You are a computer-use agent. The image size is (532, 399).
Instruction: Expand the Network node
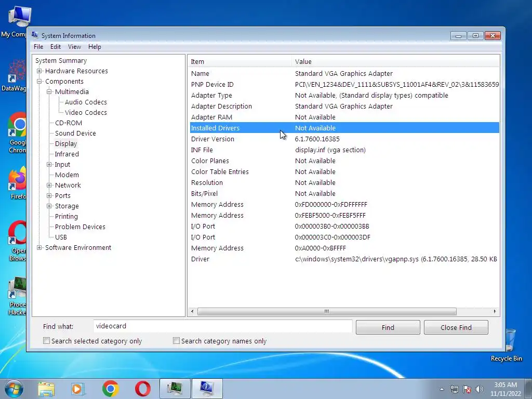click(49, 185)
